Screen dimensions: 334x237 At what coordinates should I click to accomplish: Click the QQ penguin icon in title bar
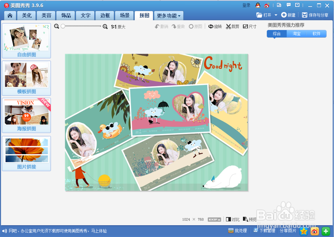point(257,5)
